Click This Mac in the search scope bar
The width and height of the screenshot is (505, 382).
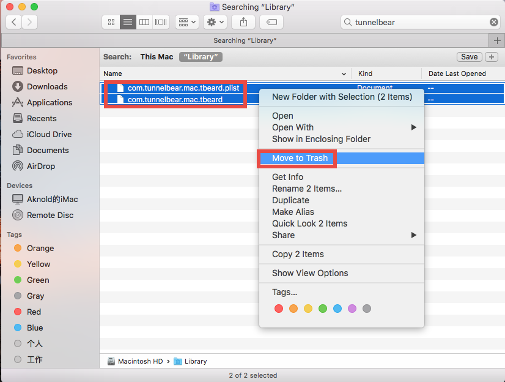pyautogui.click(x=157, y=56)
